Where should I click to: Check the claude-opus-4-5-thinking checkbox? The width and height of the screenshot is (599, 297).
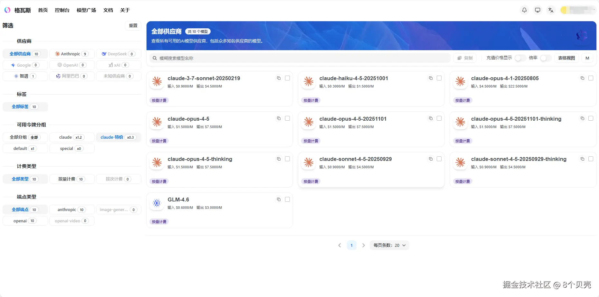287,159
